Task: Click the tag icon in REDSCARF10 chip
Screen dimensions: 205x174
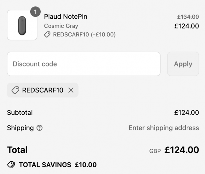Action: [x=15, y=90]
